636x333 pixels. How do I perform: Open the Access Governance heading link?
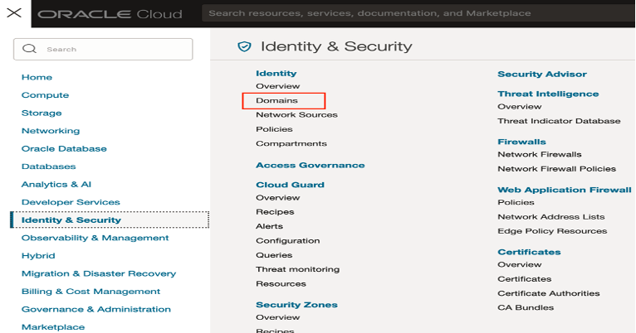[x=310, y=166]
